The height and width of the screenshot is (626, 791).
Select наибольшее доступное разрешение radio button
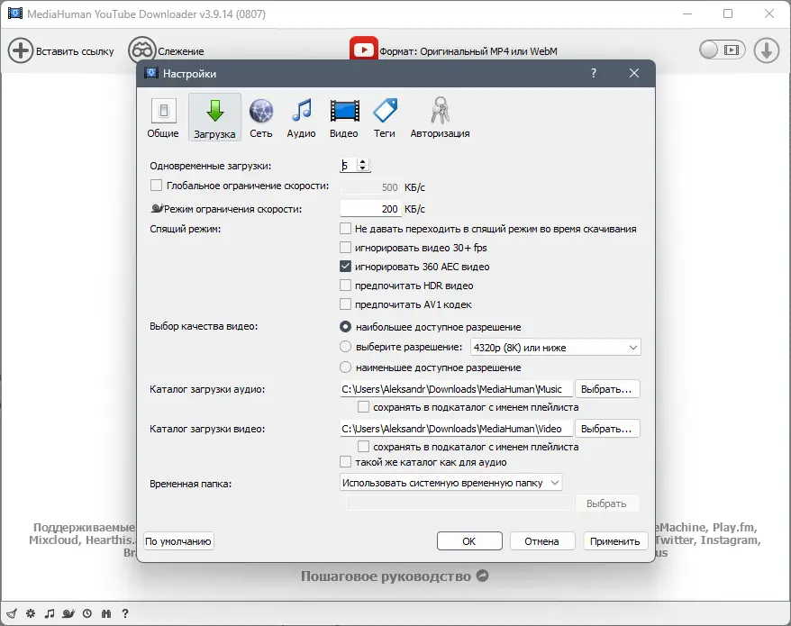(x=346, y=327)
